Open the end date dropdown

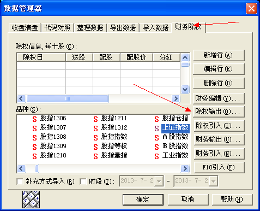point(214,181)
